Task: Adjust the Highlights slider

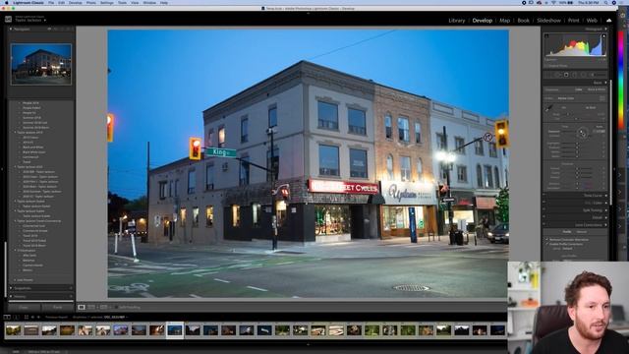Action: pyautogui.click(x=577, y=144)
